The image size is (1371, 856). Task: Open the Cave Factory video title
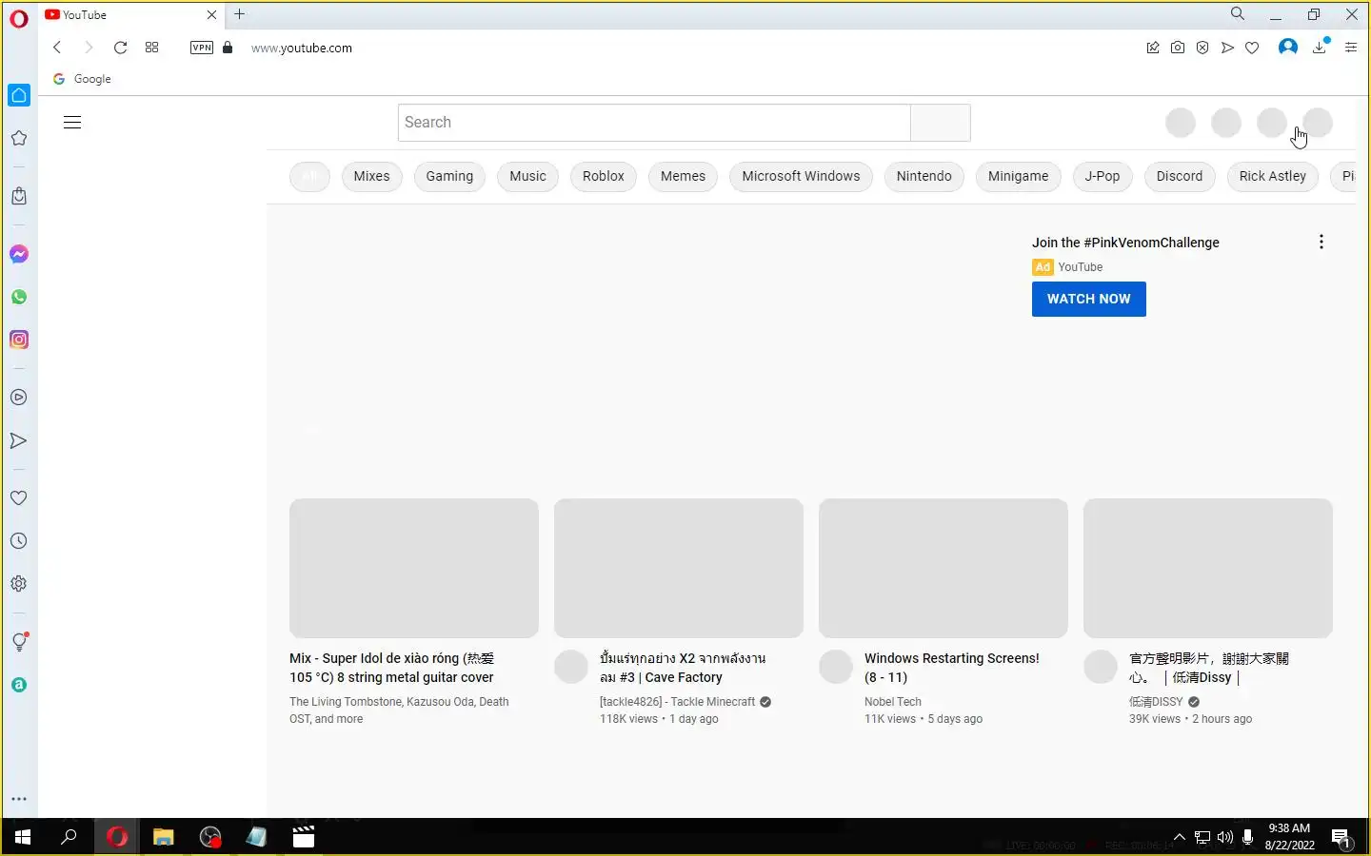(x=683, y=668)
